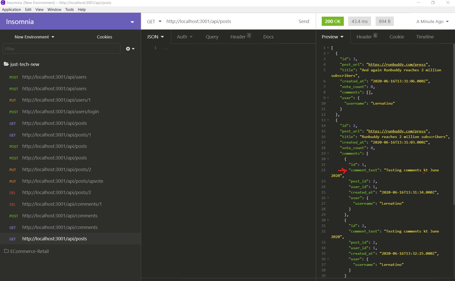Image resolution: width=455 pixels, height=281 pixels.
Task: Collapse the comment object at line 30
Action: pos(328,220)
